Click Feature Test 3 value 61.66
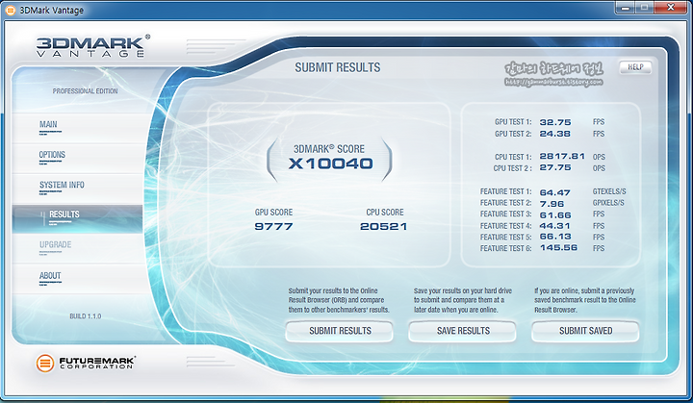The image size is (693, 403). pos(555,215)
